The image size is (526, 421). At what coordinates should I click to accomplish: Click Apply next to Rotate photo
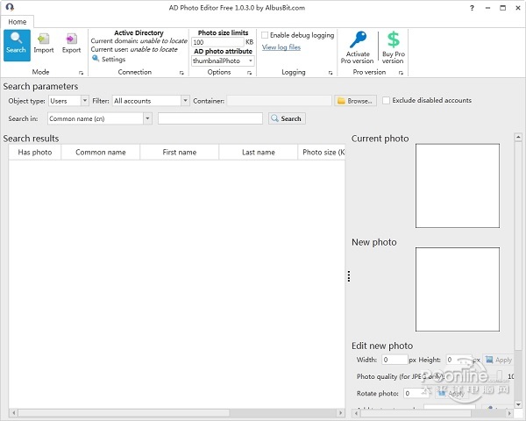coord(451,394)
